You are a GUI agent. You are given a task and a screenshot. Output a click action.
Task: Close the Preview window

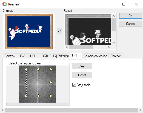pyautogui.click(x=136, y=4)
